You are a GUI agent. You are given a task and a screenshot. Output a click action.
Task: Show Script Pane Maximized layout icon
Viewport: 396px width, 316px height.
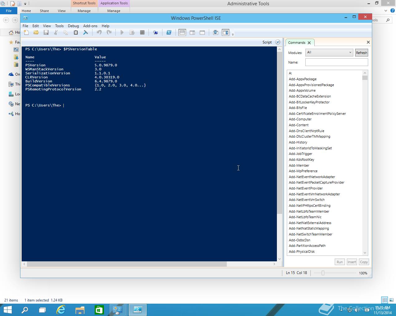pyautogui.click(x=202, y=32)
